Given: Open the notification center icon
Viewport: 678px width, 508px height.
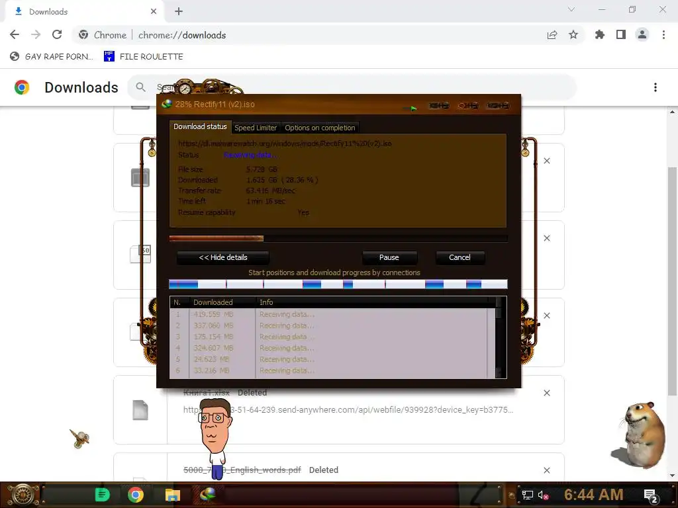Looking at the screenshot, I should (x=651, y=495).
